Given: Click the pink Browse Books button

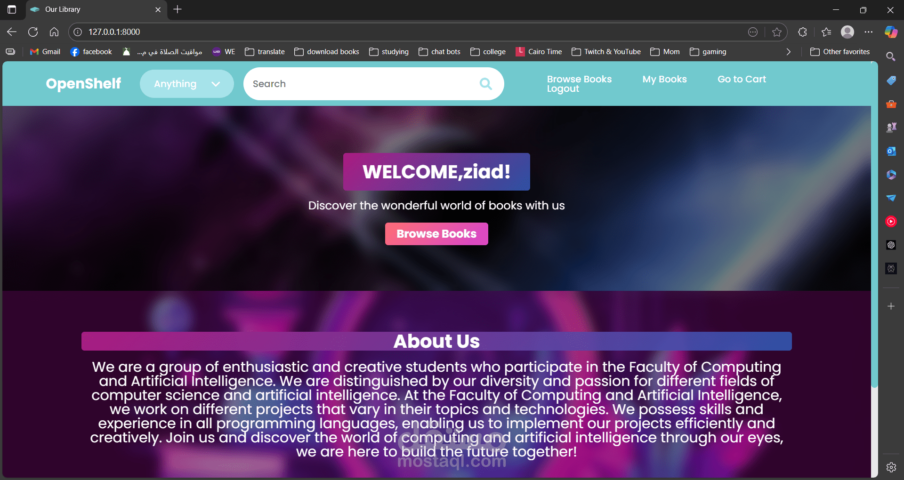Looking at the screenshot, I should pos(436,234).
